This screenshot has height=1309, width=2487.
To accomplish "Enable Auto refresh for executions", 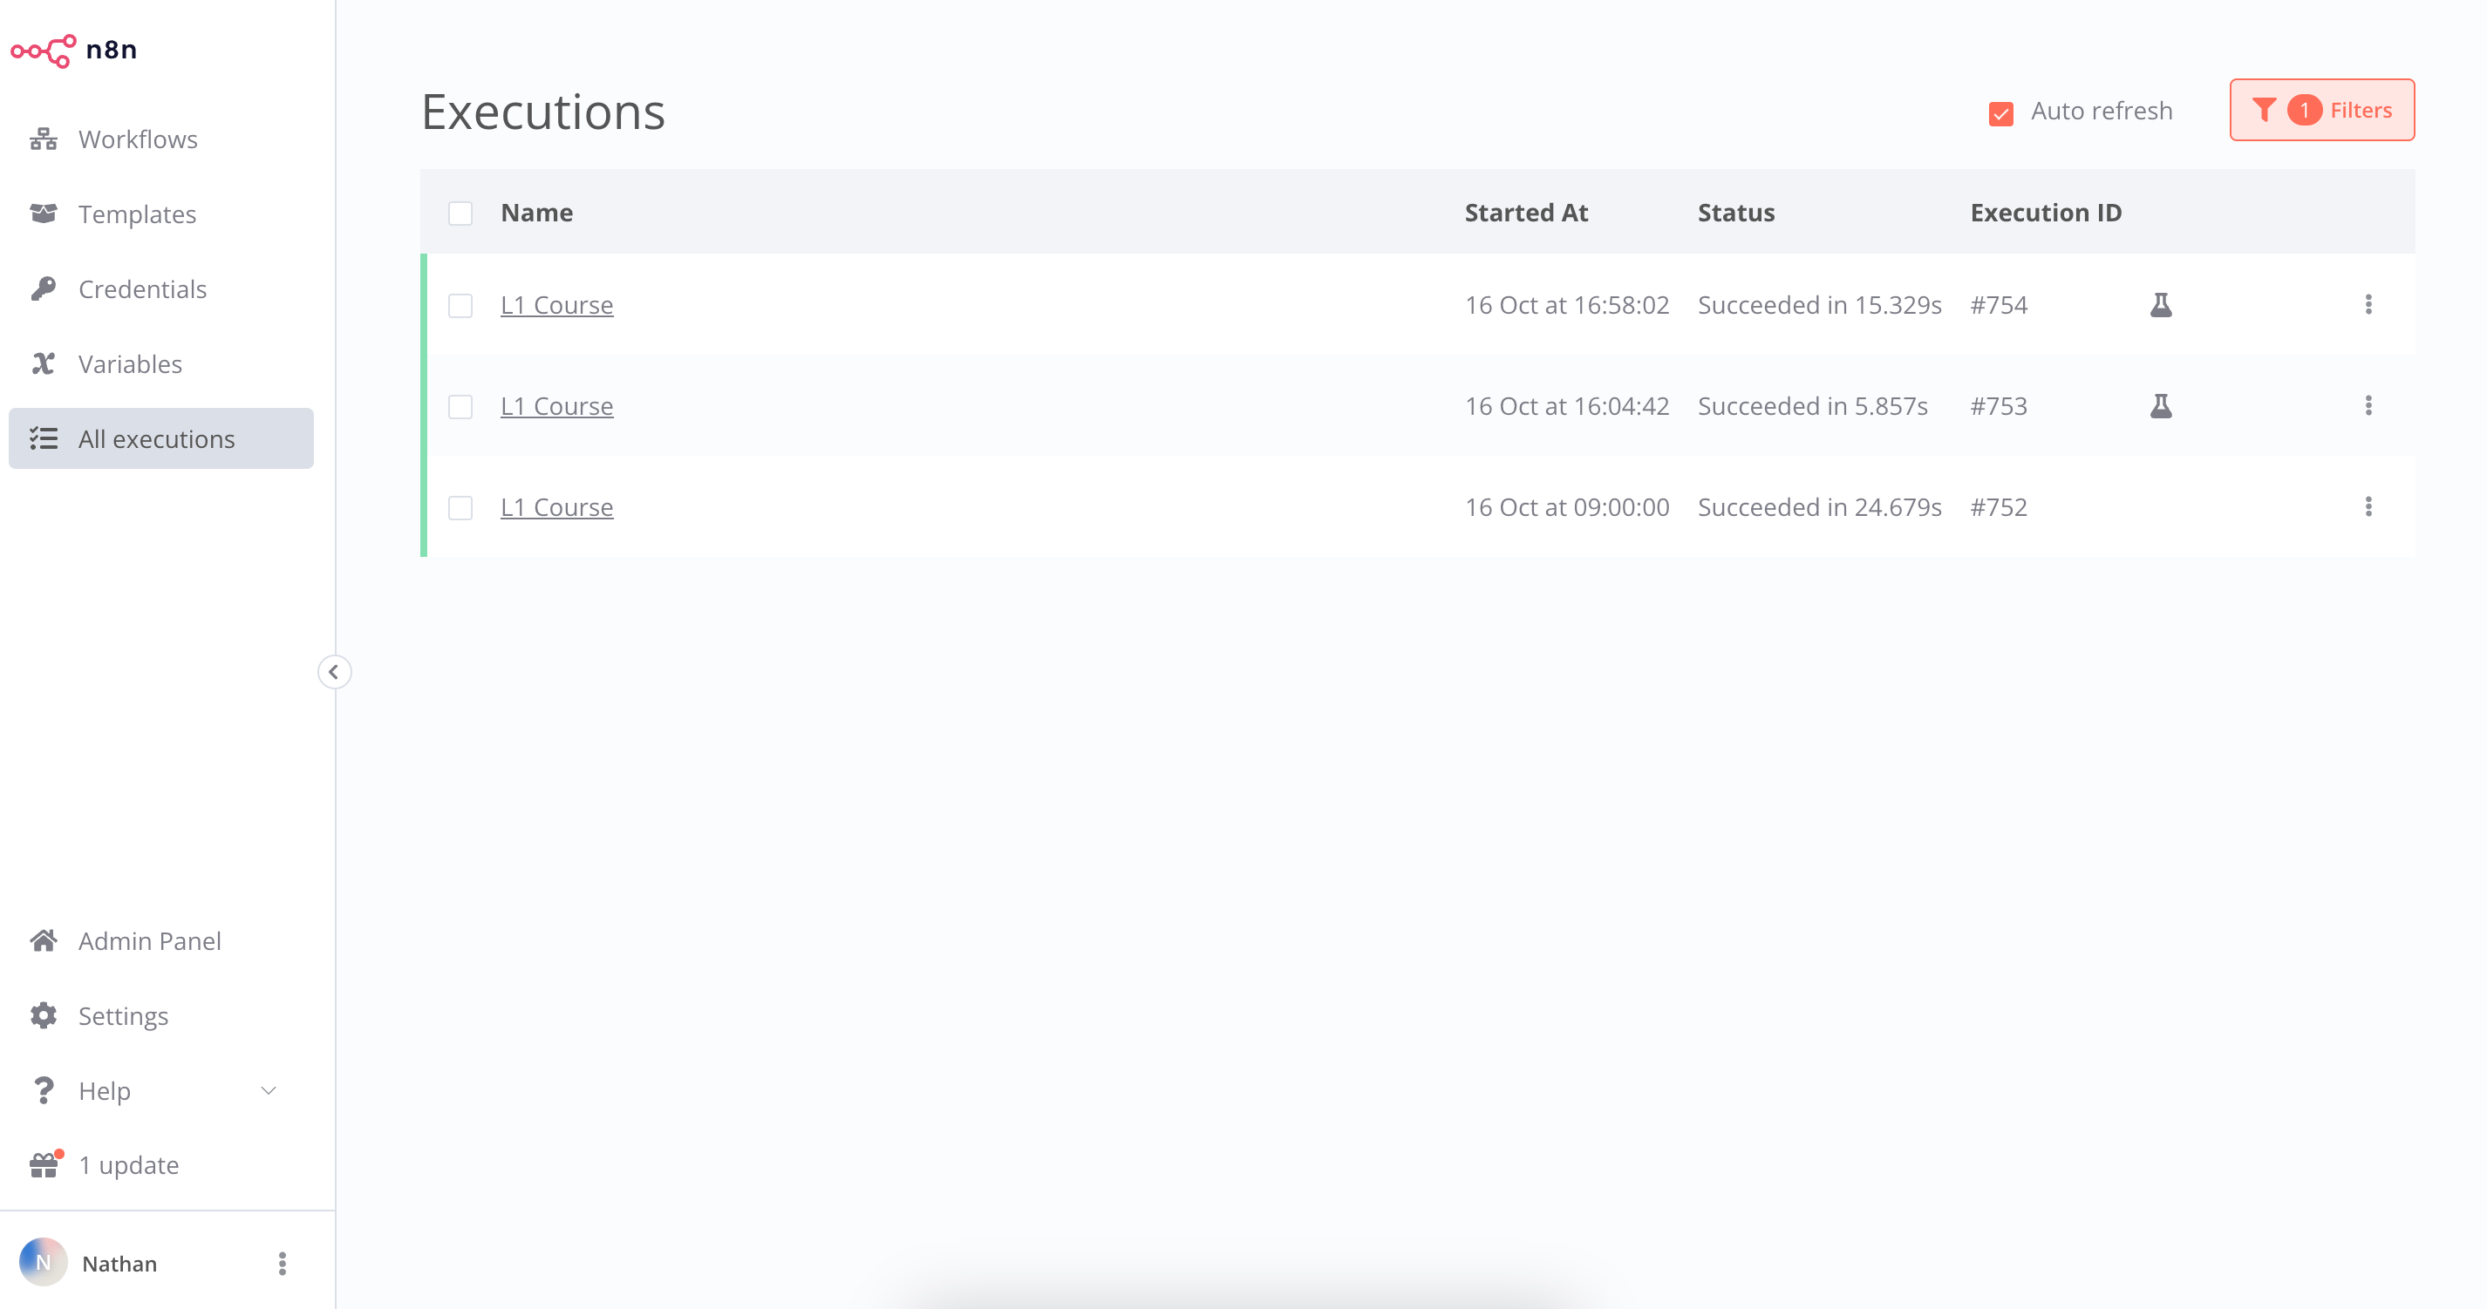I will point(2001,113).
